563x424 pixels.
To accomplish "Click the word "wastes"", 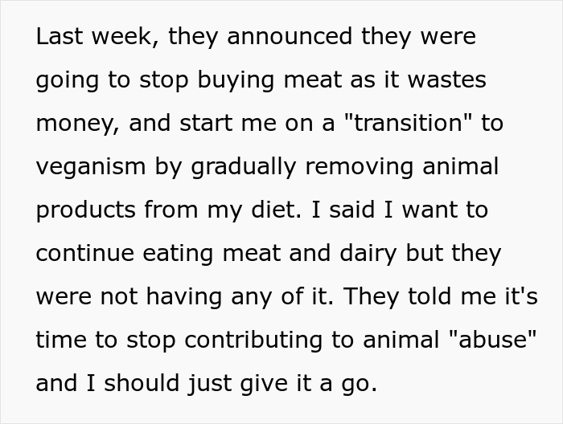I will click(x=449, y=81).
